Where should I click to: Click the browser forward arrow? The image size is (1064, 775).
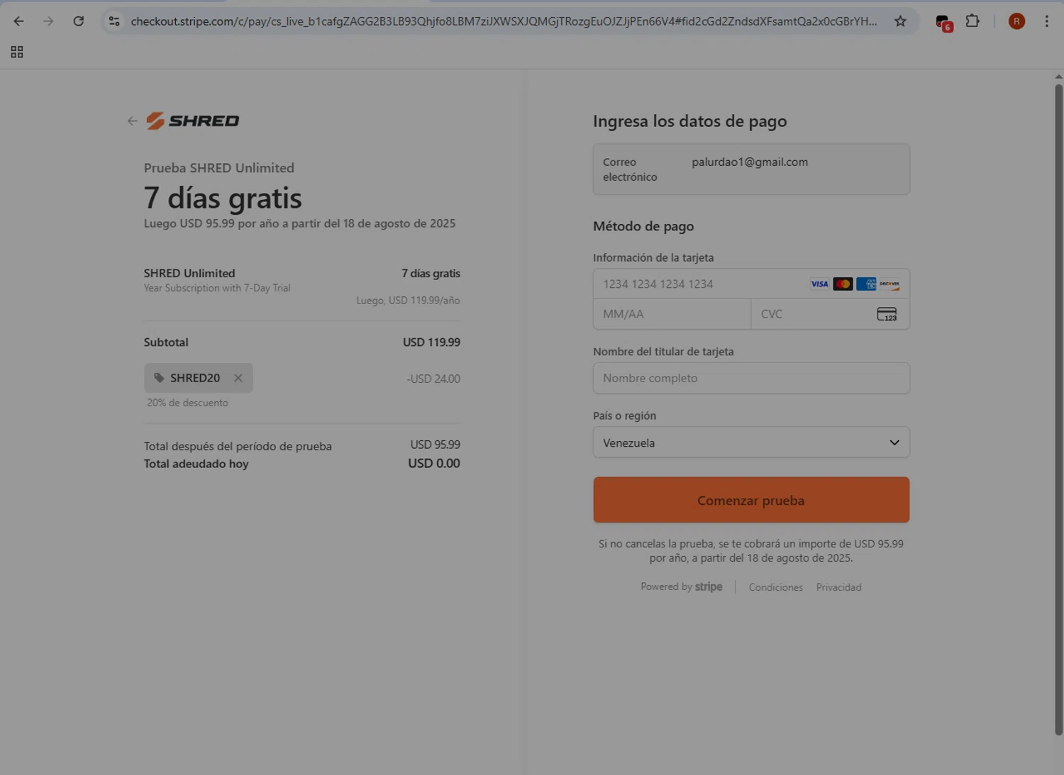pos(48,21)
